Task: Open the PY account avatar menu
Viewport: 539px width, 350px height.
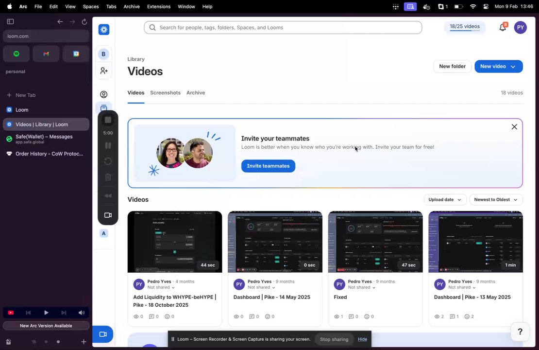Action: tap(521, 28)
